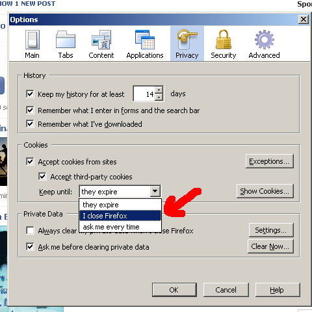Select the Applications panel icon
This screenshot has height=312, width=312.
point(145,40)
